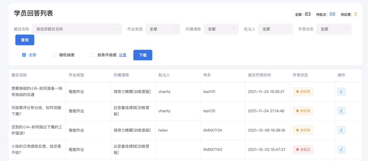The image size is (368, 161).
Task: Click timestamp 2021-11-24 21:14:48
Action: click(266, 111)
